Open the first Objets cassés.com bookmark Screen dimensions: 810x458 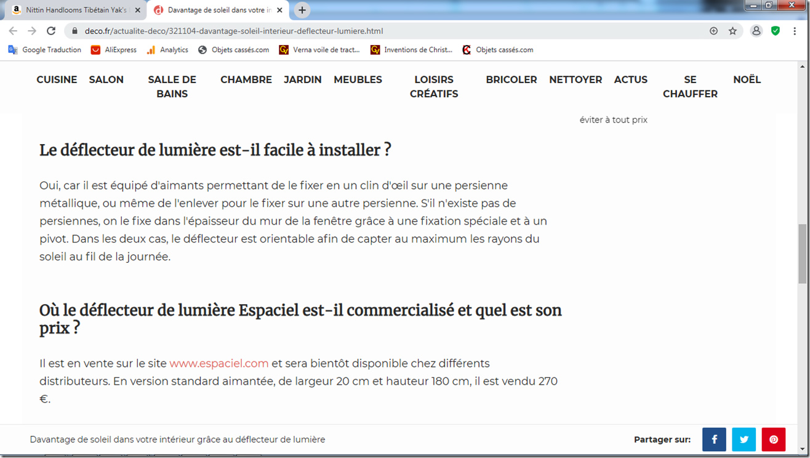click(x=233, y=50)
